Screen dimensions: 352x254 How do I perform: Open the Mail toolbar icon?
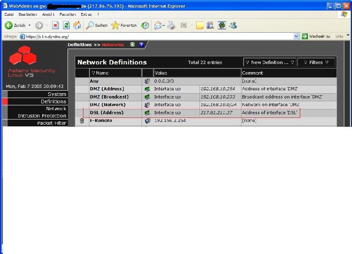click(158, 26)
